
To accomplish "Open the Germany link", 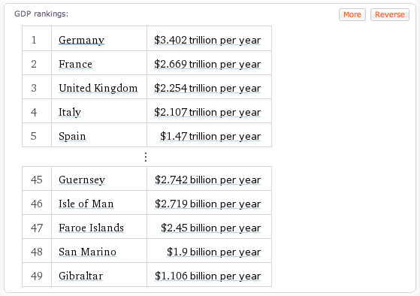I will 81,40.
